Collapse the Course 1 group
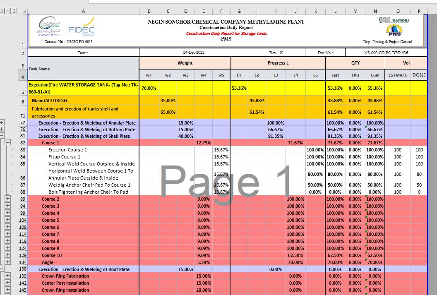 click(7, 142)
